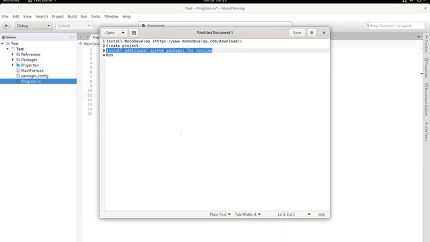Open the Help menu in MonoDevelop

coord(126,17)
